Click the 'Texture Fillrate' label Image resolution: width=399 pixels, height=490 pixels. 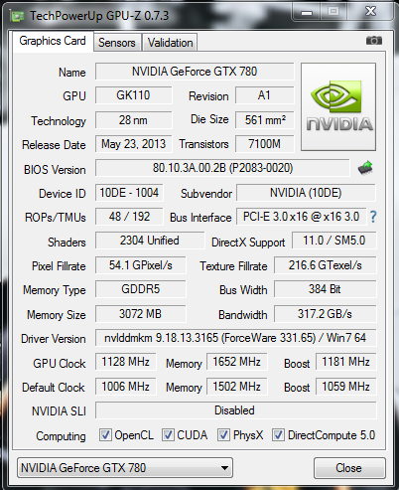tap(233, 266)
